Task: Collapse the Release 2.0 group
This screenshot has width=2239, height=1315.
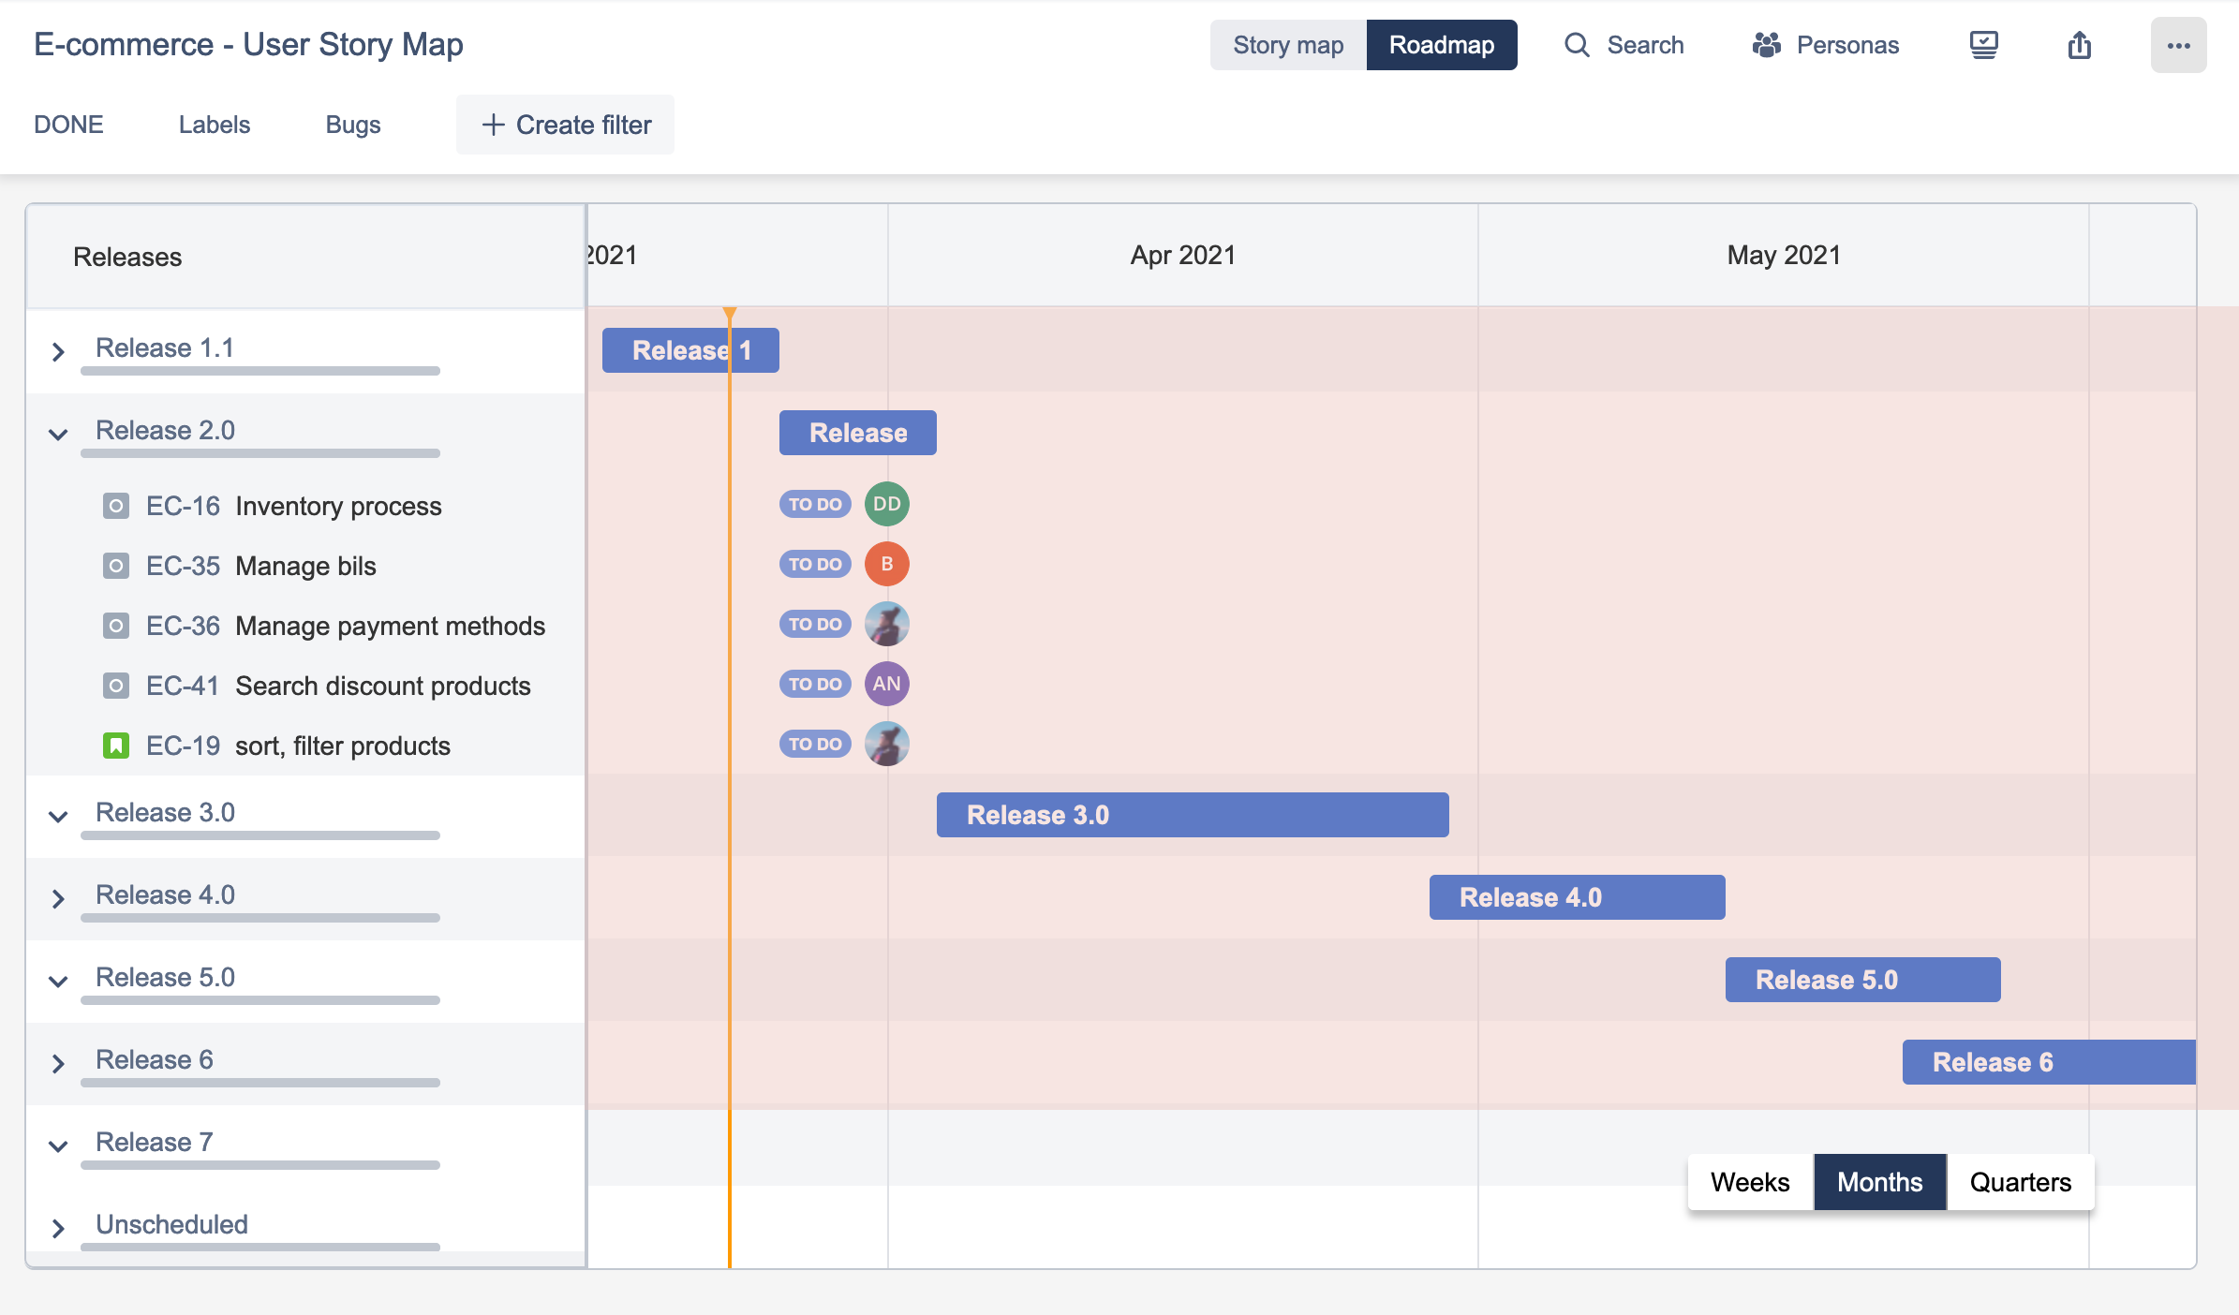Action: coord(58,434)
